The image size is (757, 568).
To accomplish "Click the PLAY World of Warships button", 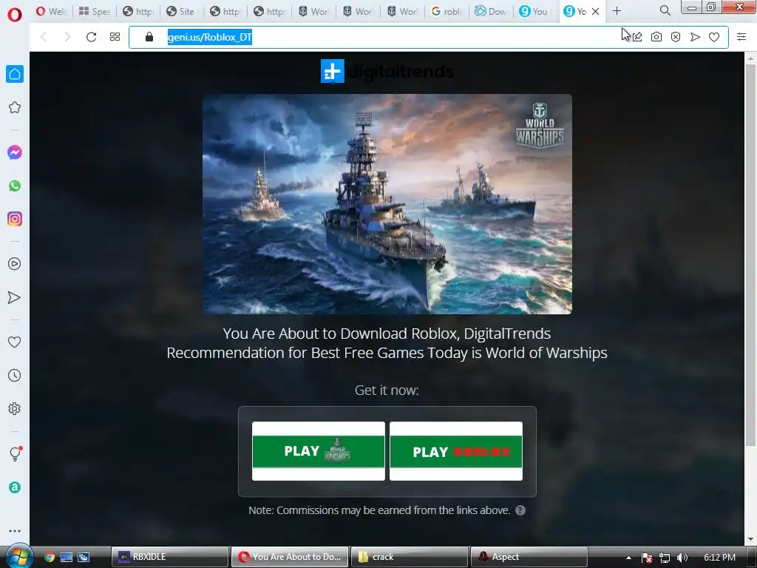I will click(x=319, y=451).
